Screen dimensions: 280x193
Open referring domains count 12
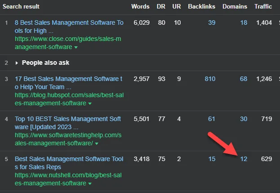point(244,159)
